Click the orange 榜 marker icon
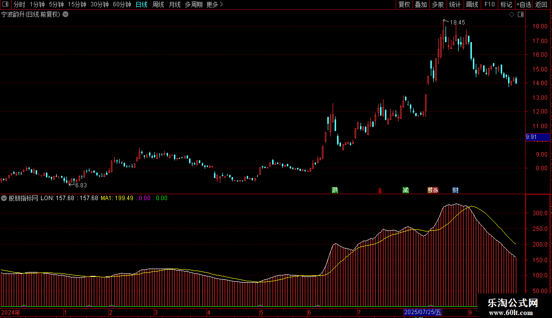The image size is (552, 318). point(430,190)
